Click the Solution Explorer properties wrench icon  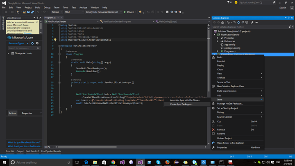coord(252,23)
